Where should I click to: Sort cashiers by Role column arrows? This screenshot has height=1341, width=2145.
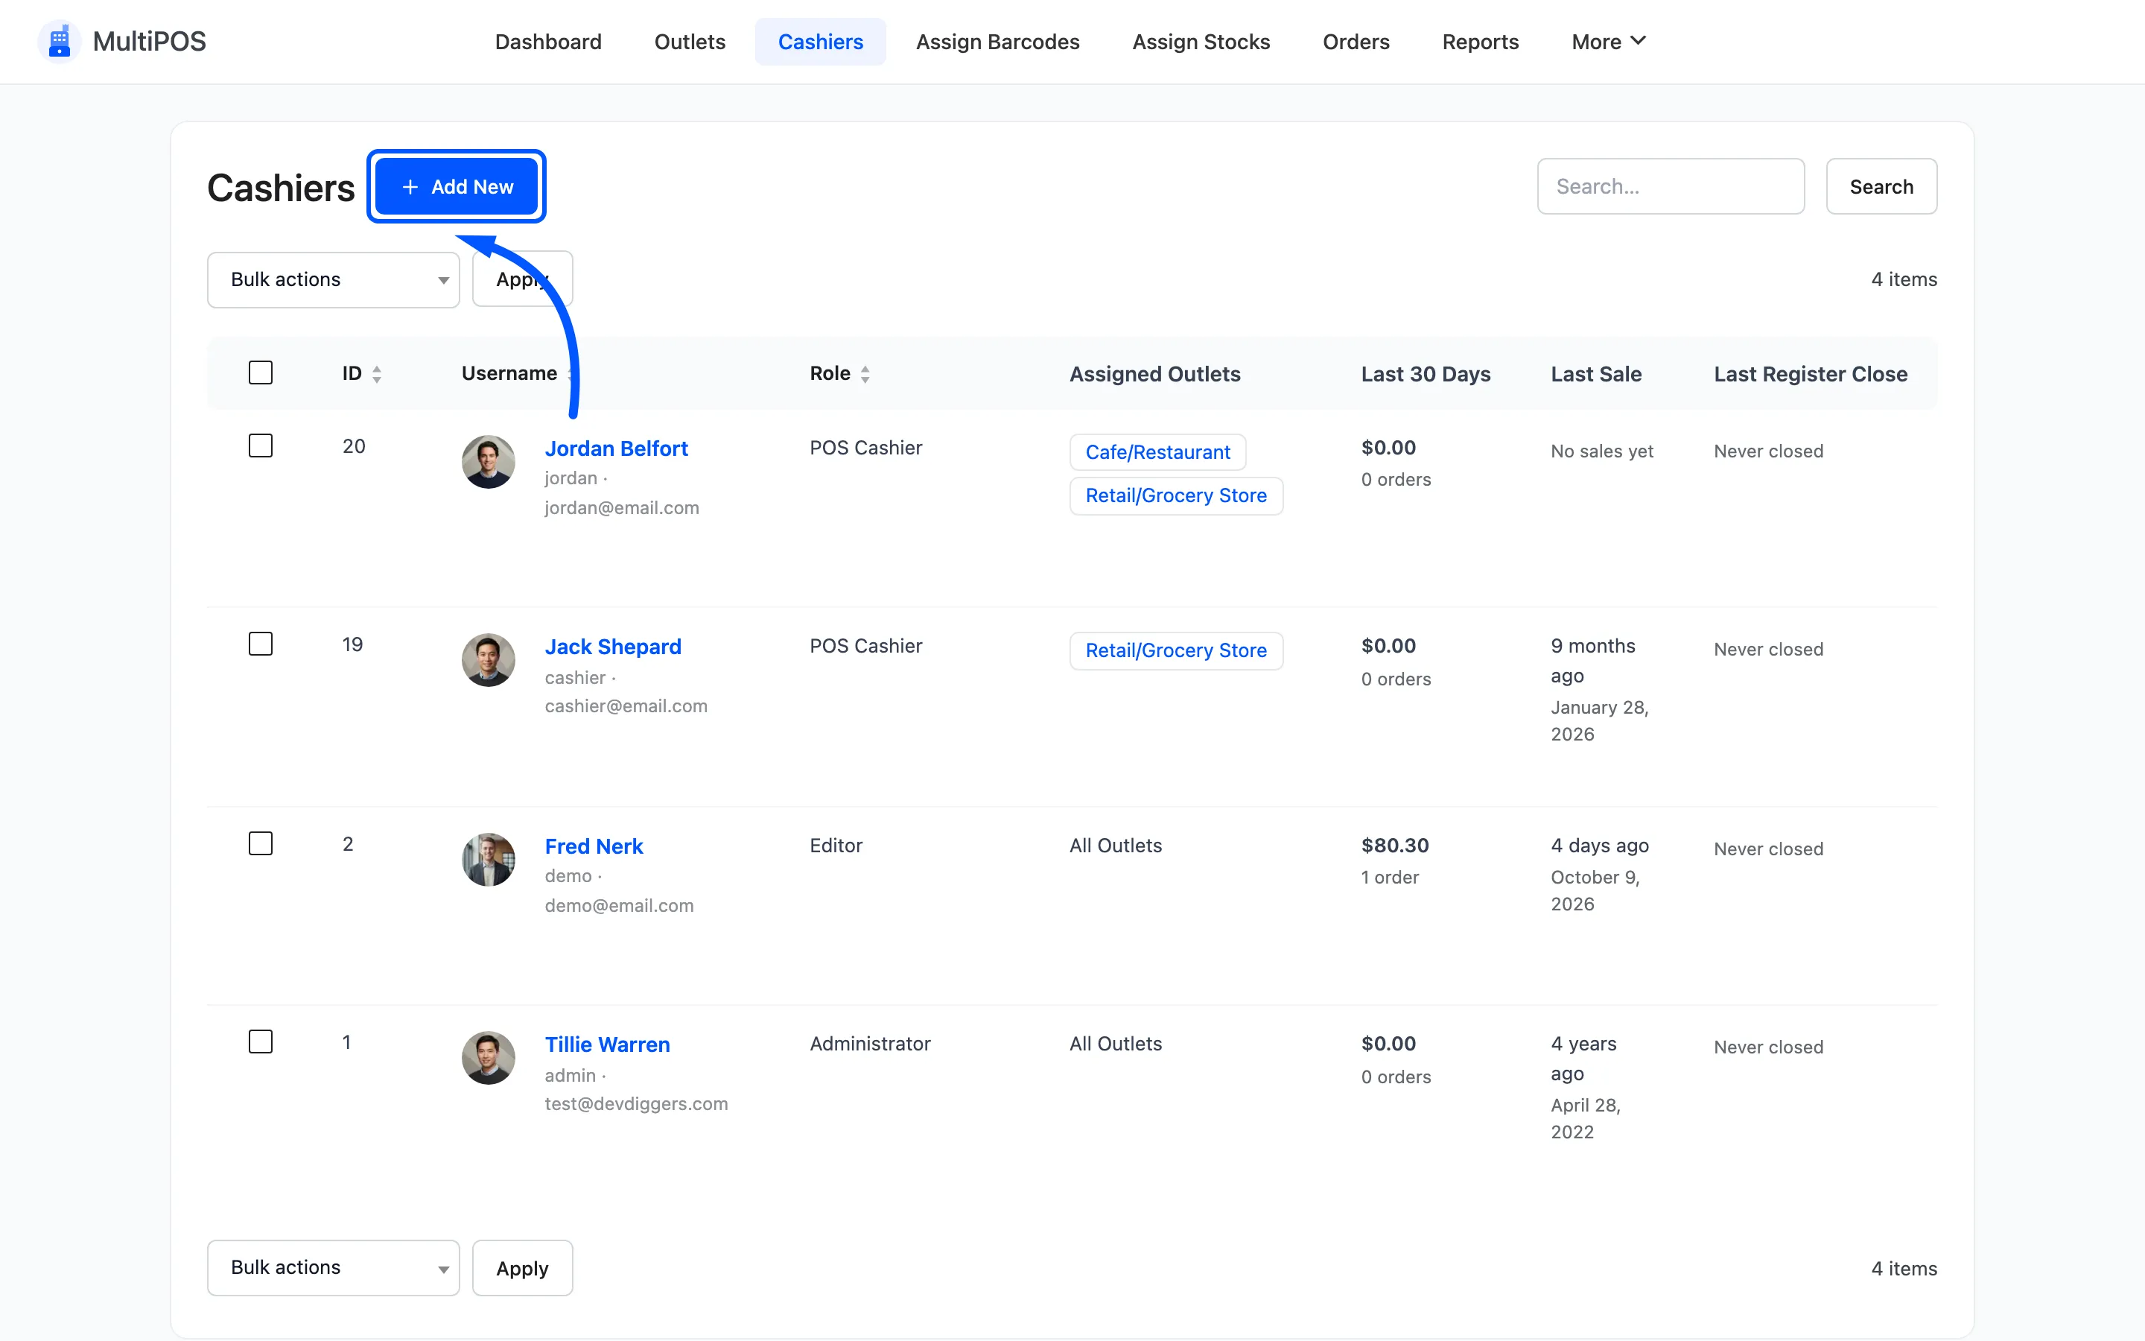[x=865, y=374]
